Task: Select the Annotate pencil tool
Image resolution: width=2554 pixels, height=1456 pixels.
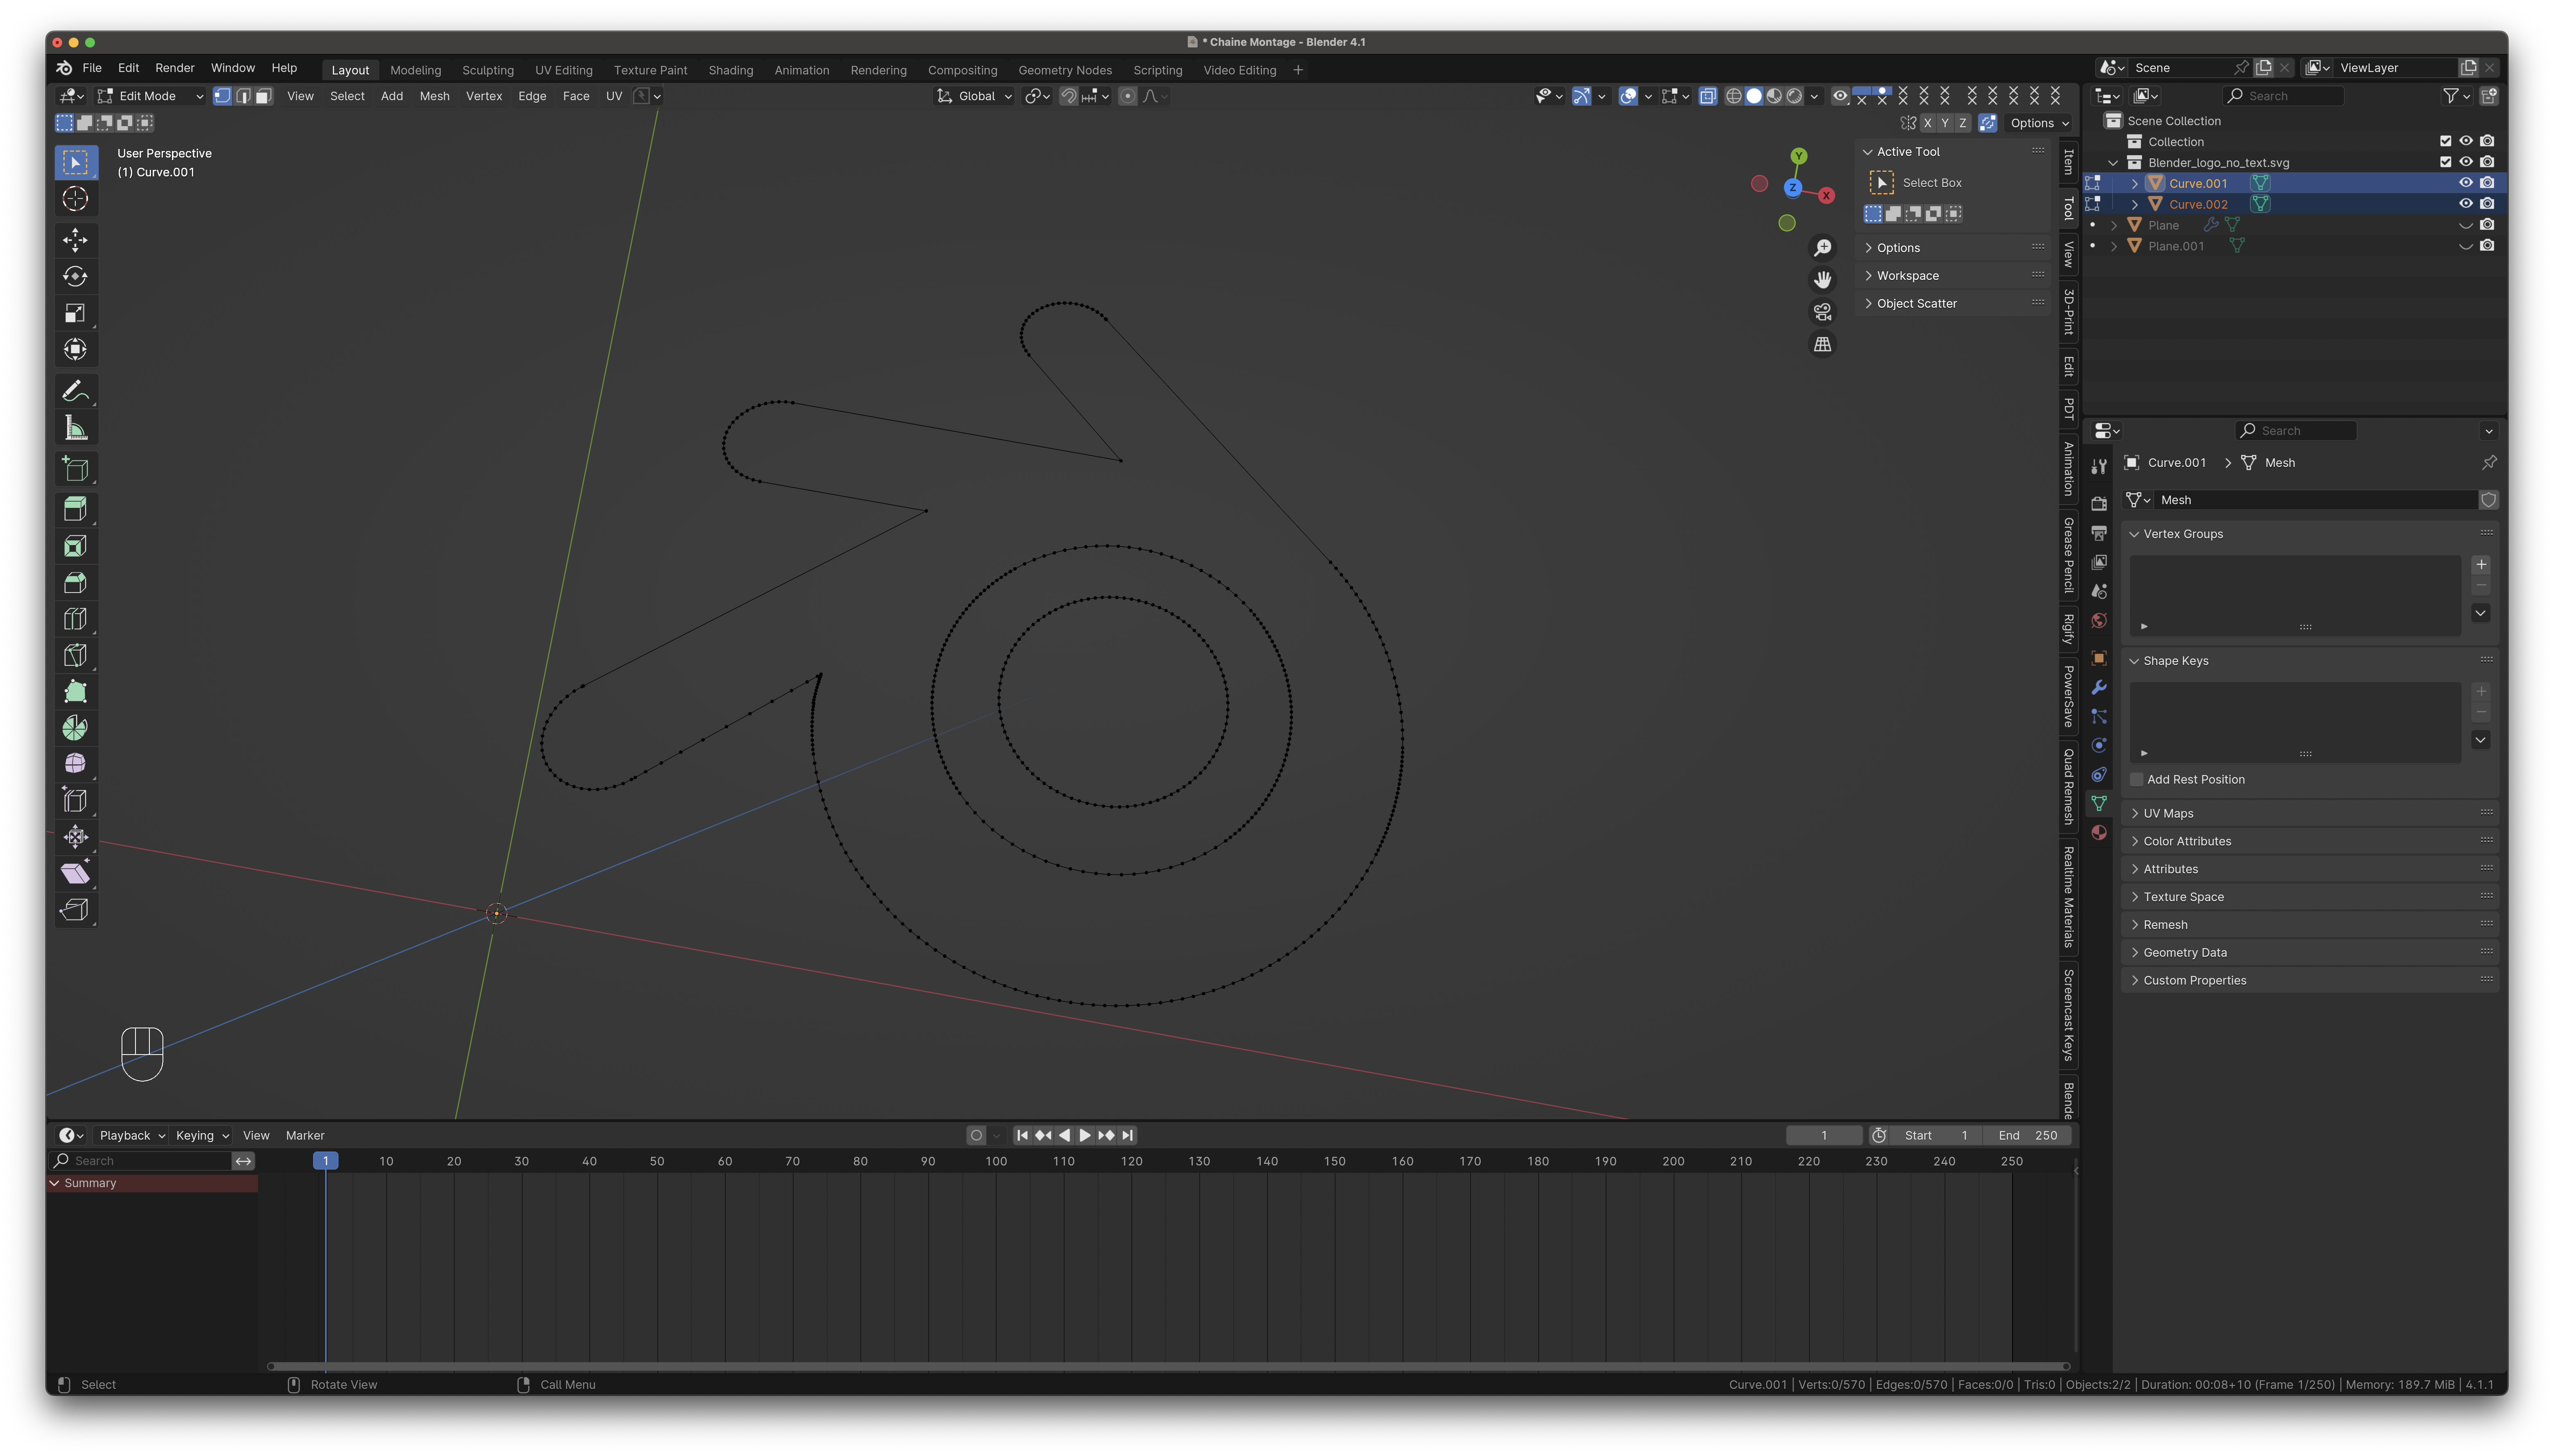Action: pyautogui.click(x=75, y=391)
